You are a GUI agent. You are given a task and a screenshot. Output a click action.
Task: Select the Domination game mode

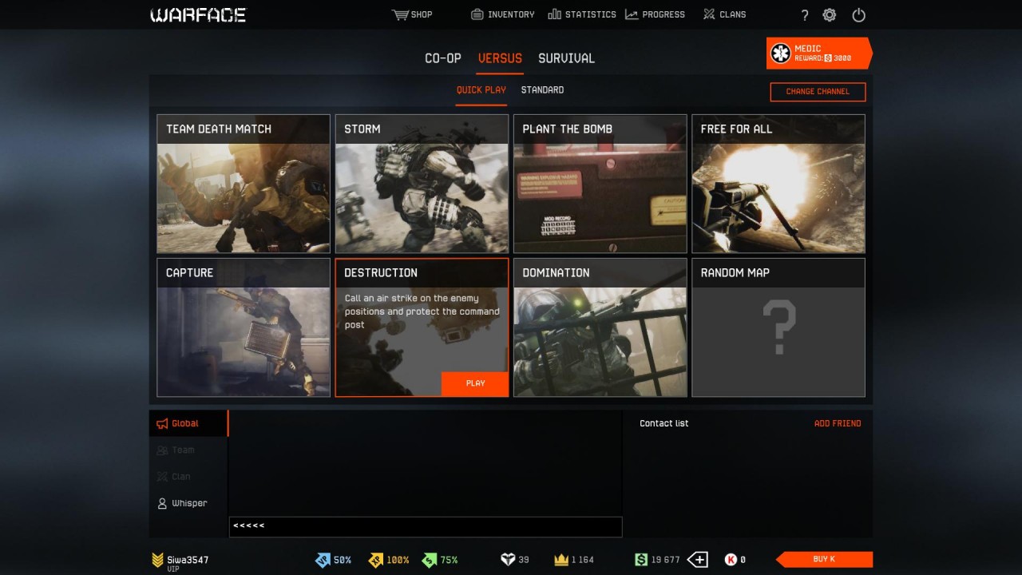(600, 327)
